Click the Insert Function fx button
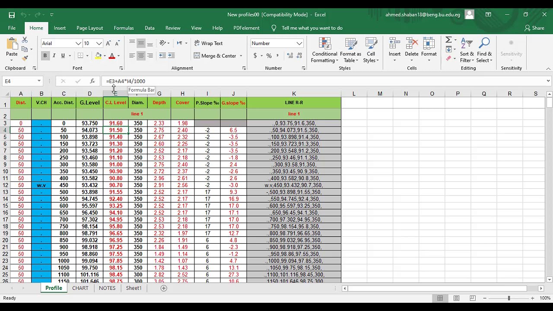 [x=92, y=81]
